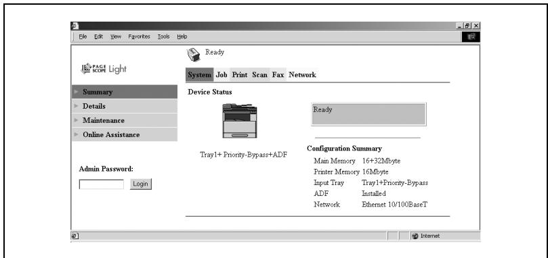The image size is (548, 258).
Task: Click the 16Mbyte printer memory value
Action: [375, 172]
